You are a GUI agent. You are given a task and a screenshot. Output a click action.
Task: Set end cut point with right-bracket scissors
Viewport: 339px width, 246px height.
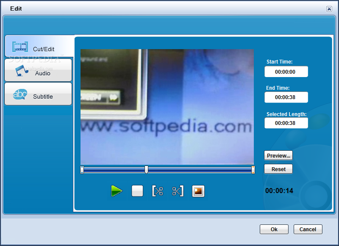point(178,191)
